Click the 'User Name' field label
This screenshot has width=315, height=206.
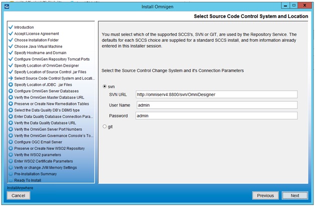[x=119, y=105]
